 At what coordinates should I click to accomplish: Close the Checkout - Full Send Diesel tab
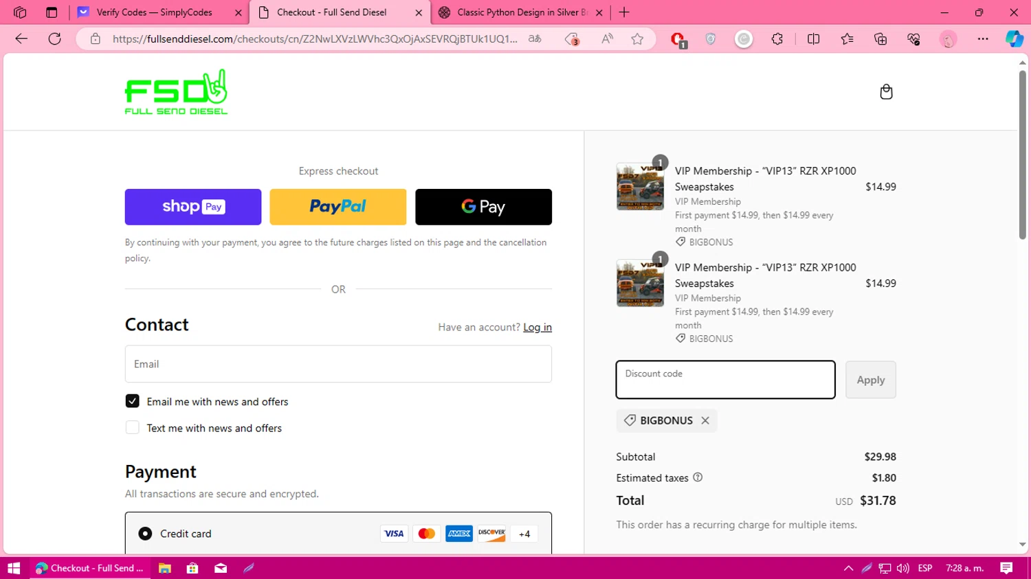pos(419,12)
